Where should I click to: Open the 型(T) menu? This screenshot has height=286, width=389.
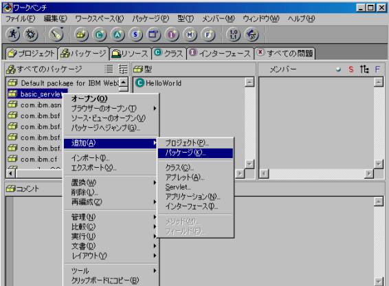coord(186,19)
